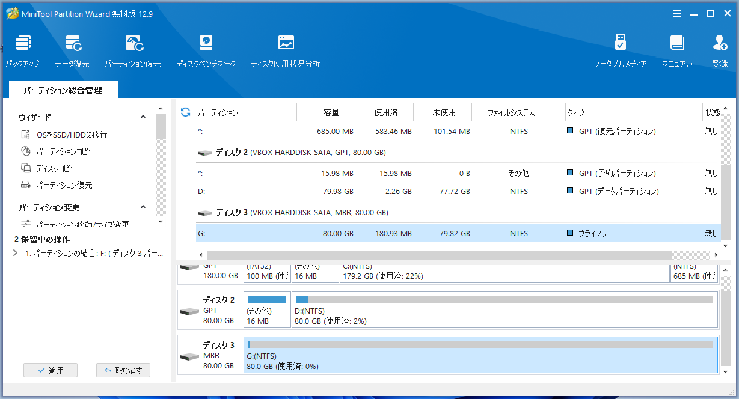Image resolution: width=739 pixels, height=399 pixels.
Task: Expand pending operation 1 パーティションの結合
Action: pyautogui.click(x=15, y=254)
